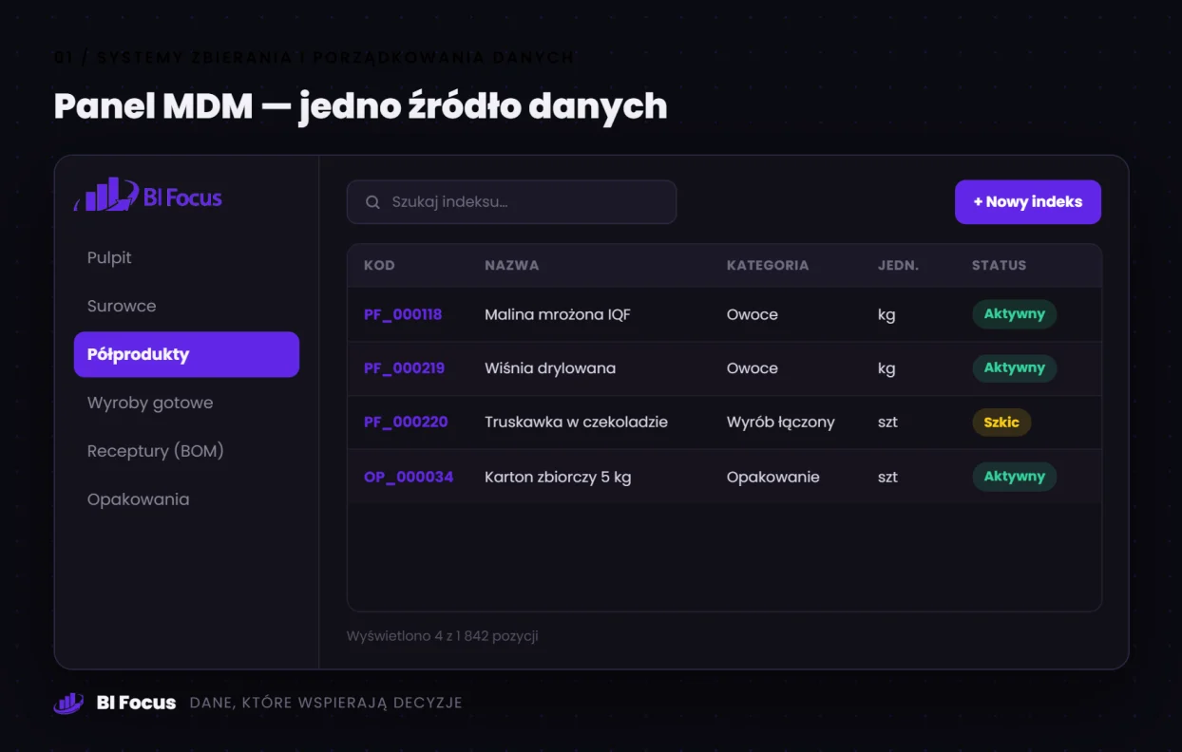Open the Surowce section
This screenshot has width=1182, height=752.
(x=122, y=306)
